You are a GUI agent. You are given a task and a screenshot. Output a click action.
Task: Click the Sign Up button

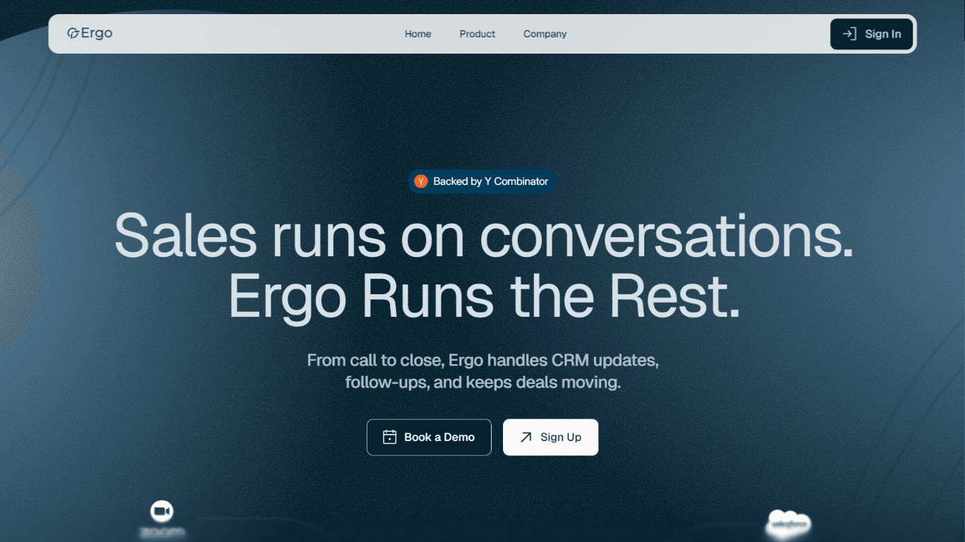[x=550, y=437]
